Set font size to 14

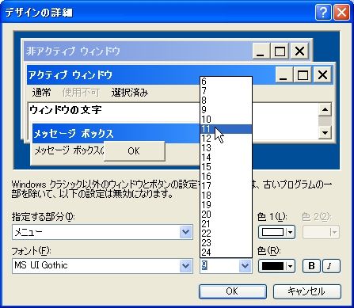[x=226, y=158]
